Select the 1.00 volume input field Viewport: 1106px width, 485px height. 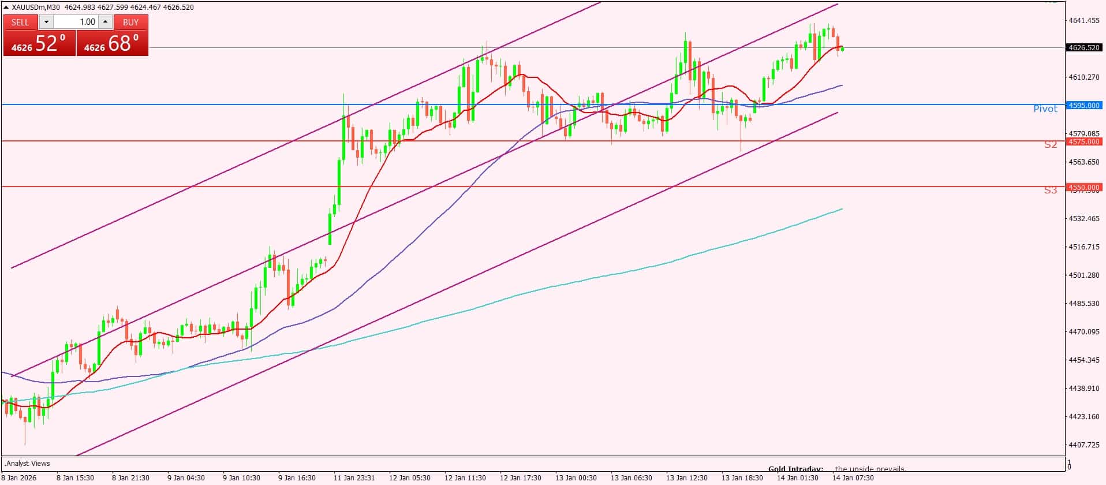point(76,22)
